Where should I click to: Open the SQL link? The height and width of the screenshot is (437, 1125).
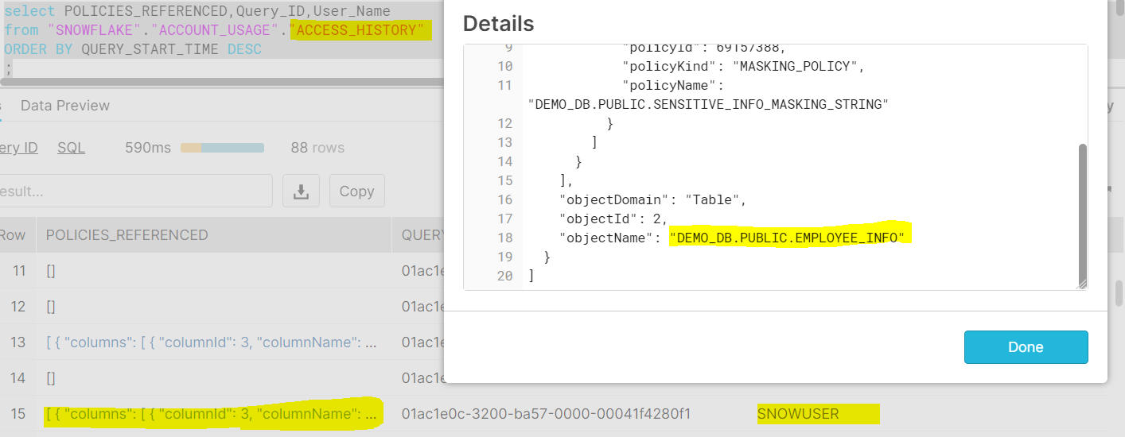pos(71,148)
